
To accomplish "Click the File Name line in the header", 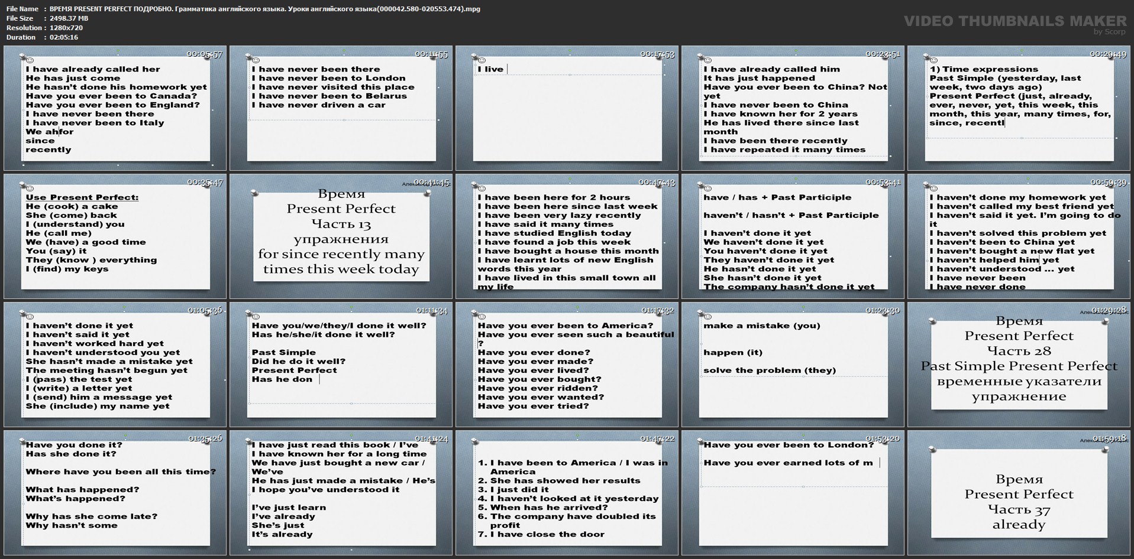I will point(243,9).
